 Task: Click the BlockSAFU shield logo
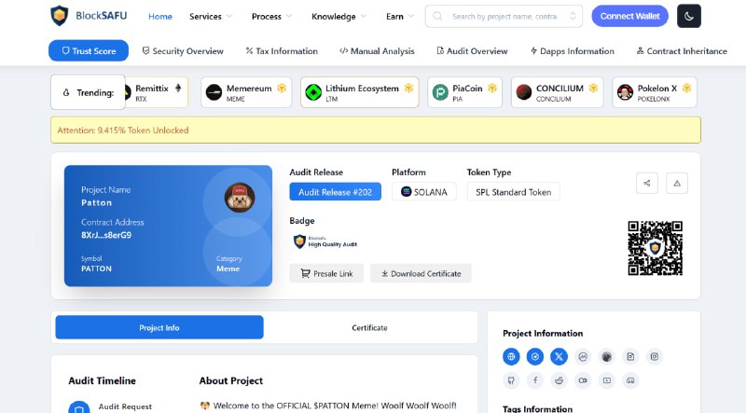coord(60,16)
